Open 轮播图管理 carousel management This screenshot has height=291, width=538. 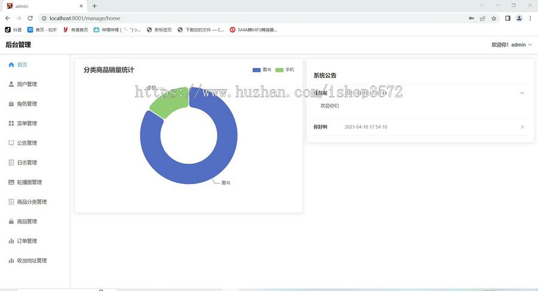(x=25, y=182)
